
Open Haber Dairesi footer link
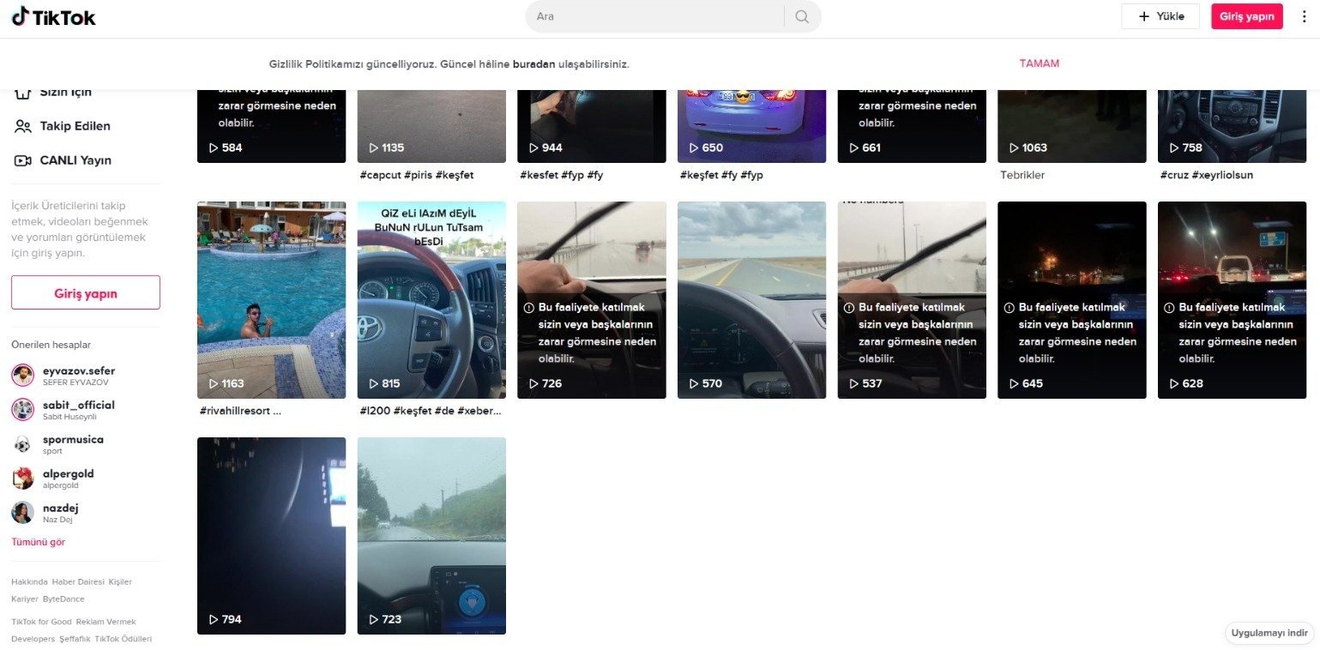click(78, 581)
